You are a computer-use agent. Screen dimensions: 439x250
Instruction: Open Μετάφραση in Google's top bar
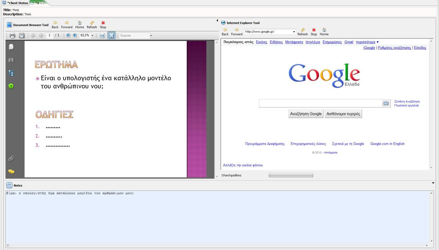pyautogui.click(x=294, y=42)
